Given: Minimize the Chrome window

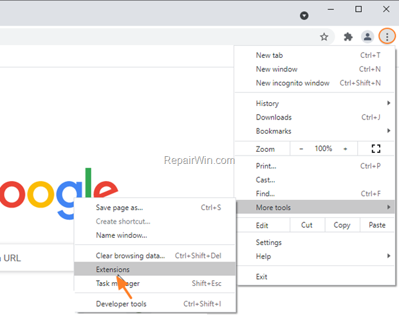Looking at the screenshot, I should 331,10.
